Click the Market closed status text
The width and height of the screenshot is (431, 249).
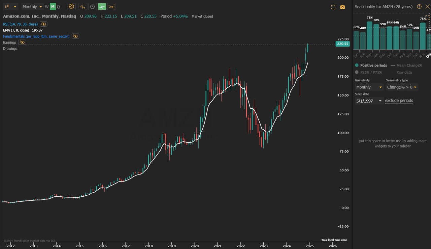point(202,16)
